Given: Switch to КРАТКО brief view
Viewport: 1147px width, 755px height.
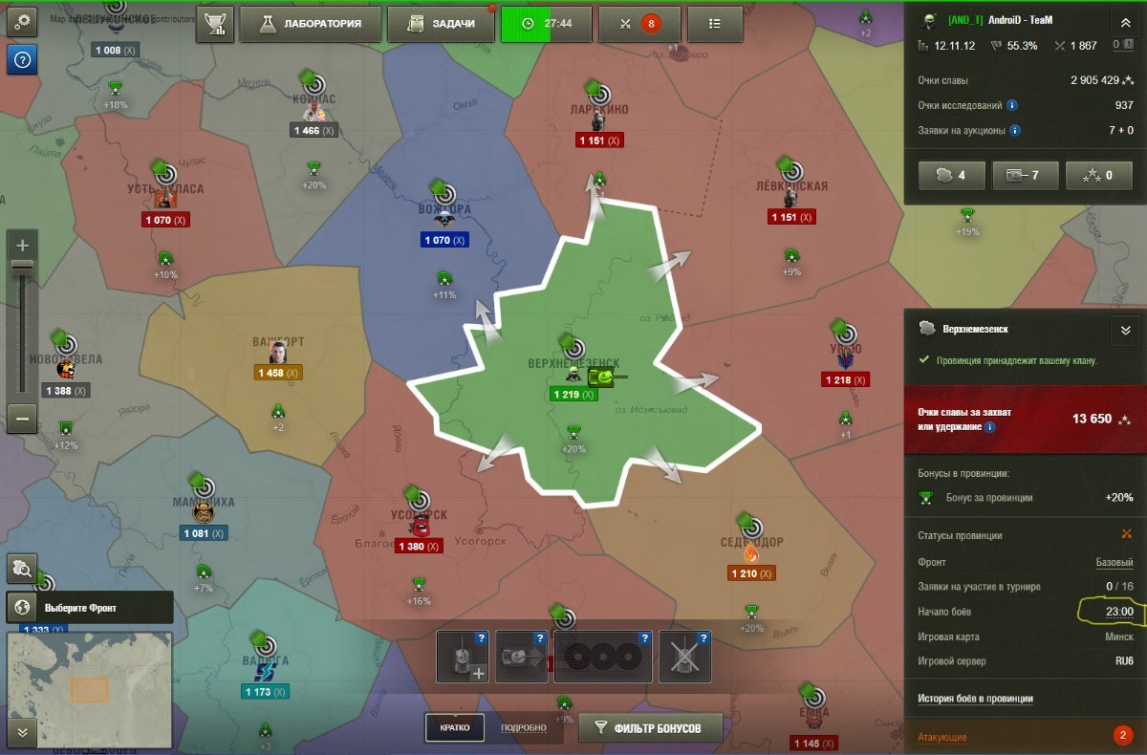Looking at the screenshot, I should (454, 728).
